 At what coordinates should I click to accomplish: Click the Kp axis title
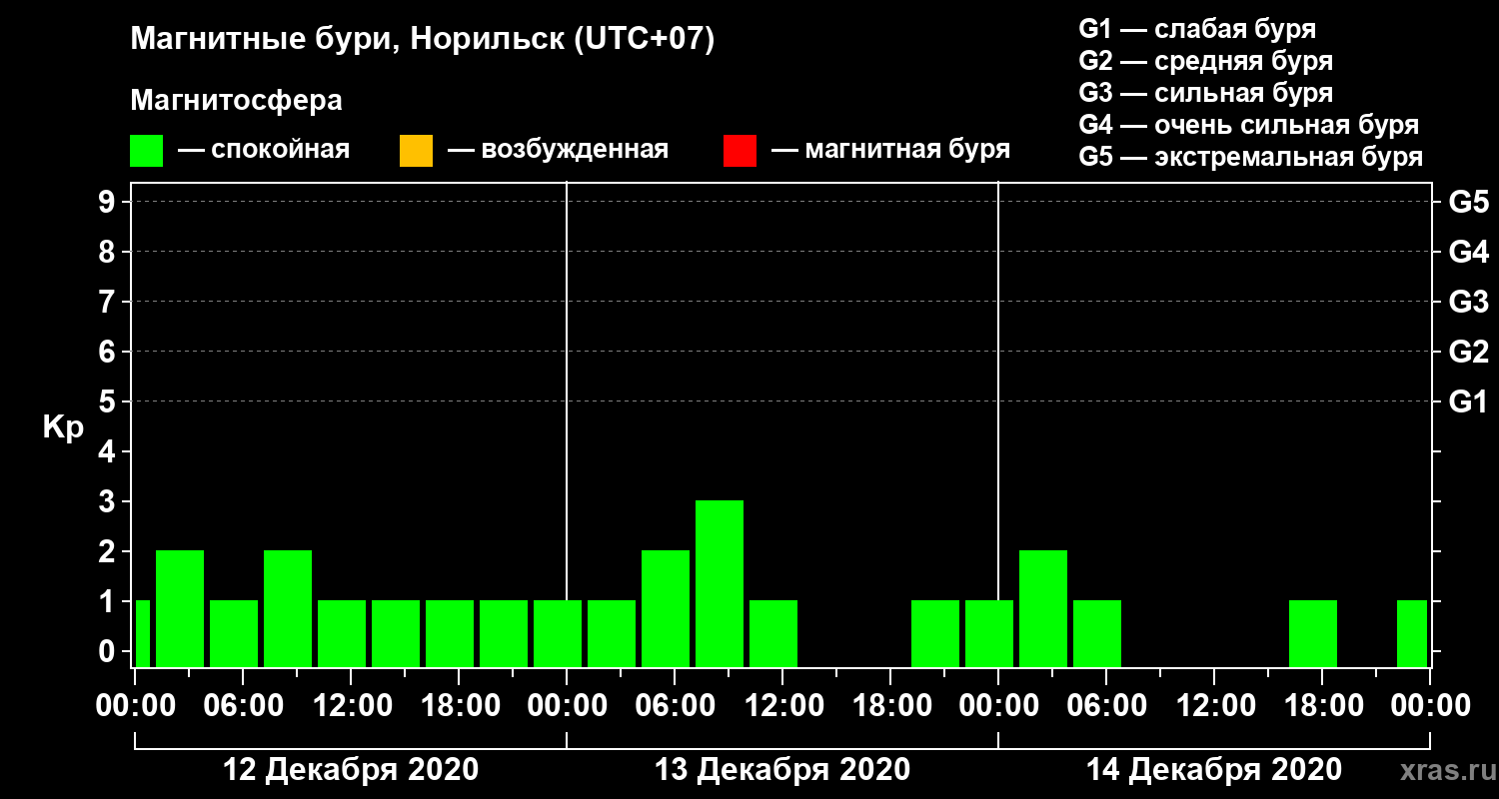63,426
